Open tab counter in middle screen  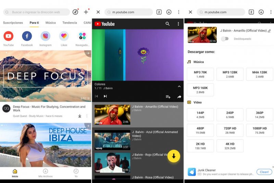click(x=159, y=12)
